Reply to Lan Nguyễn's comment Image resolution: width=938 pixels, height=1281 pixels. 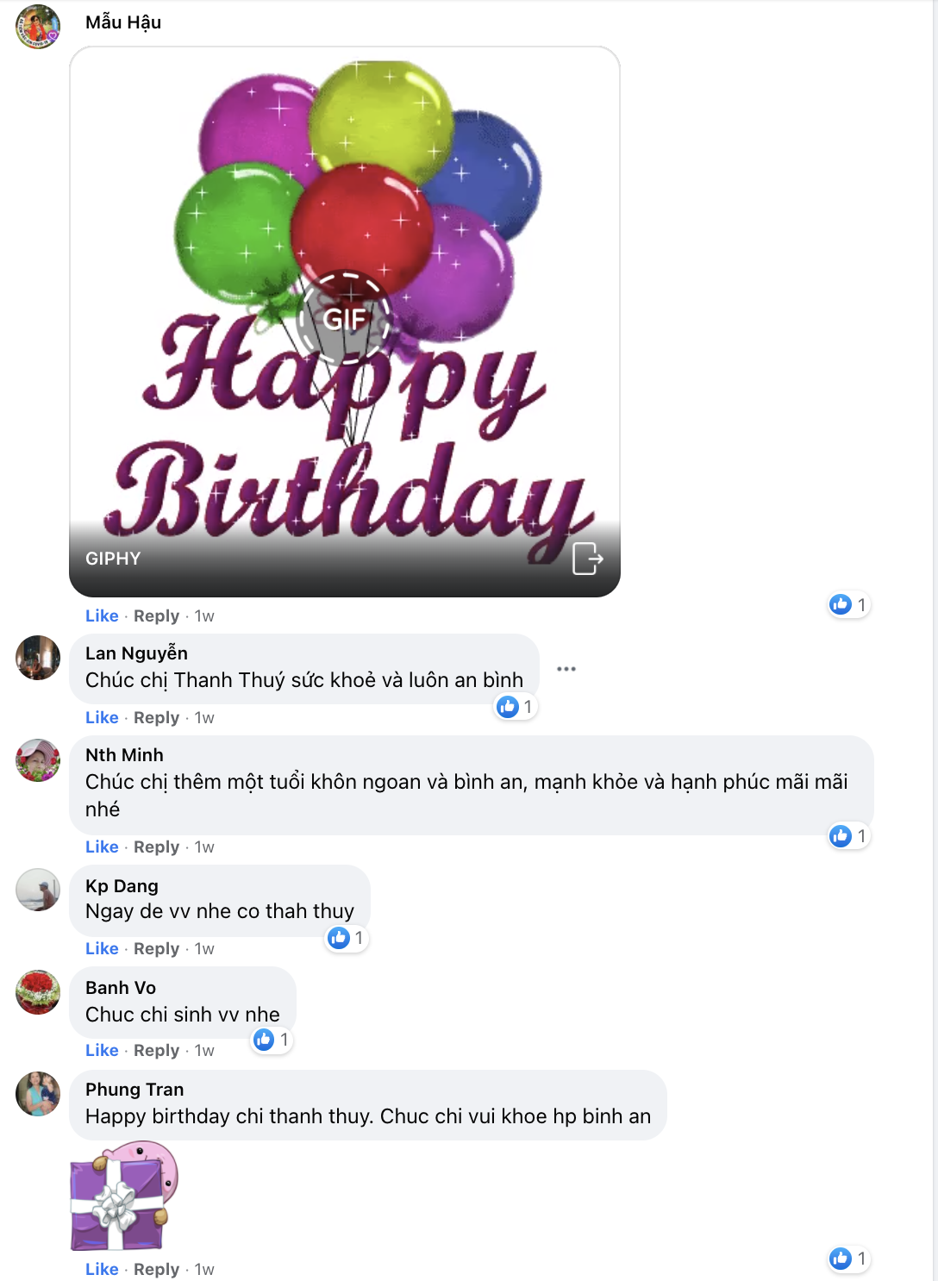pos(156,717)
